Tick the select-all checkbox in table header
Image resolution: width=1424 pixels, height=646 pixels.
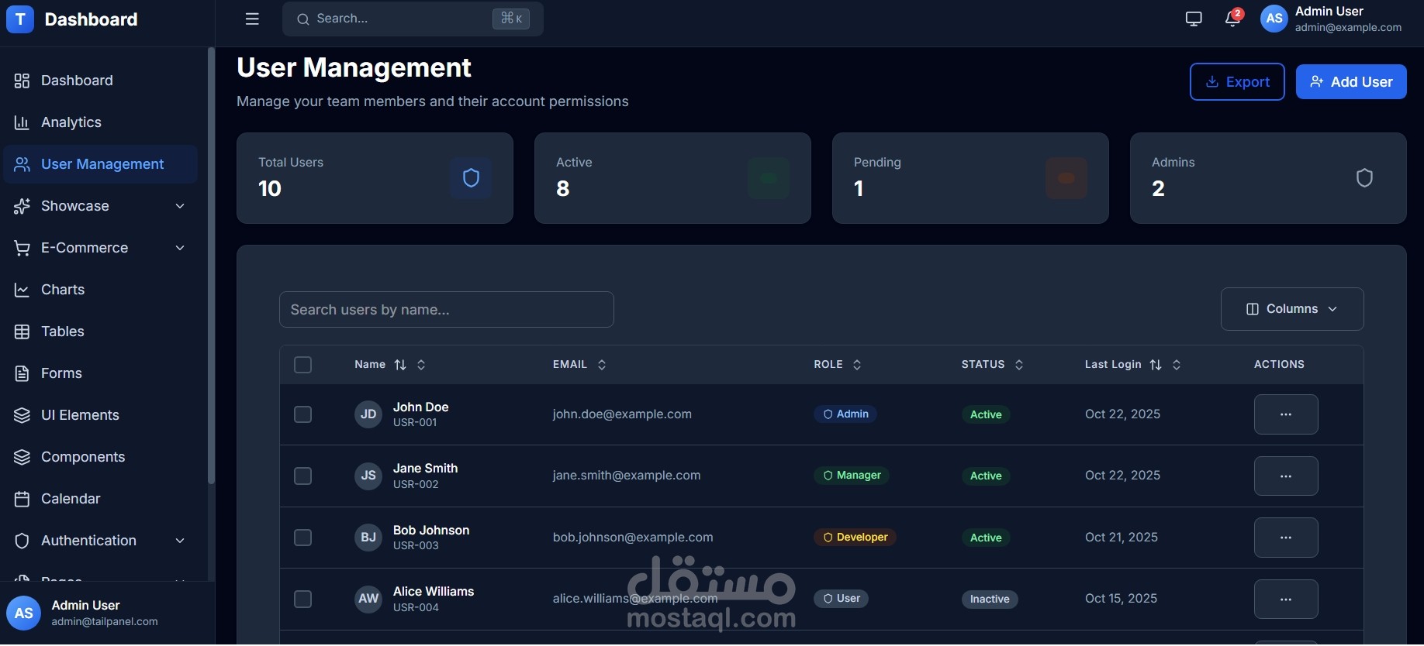[x=303, y=365]
